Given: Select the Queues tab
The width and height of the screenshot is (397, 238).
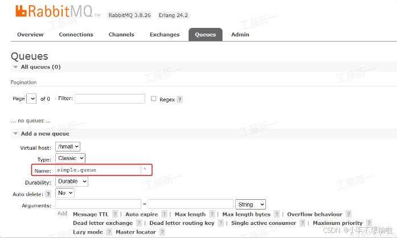Looking at the screenshot, I should 206,35.
